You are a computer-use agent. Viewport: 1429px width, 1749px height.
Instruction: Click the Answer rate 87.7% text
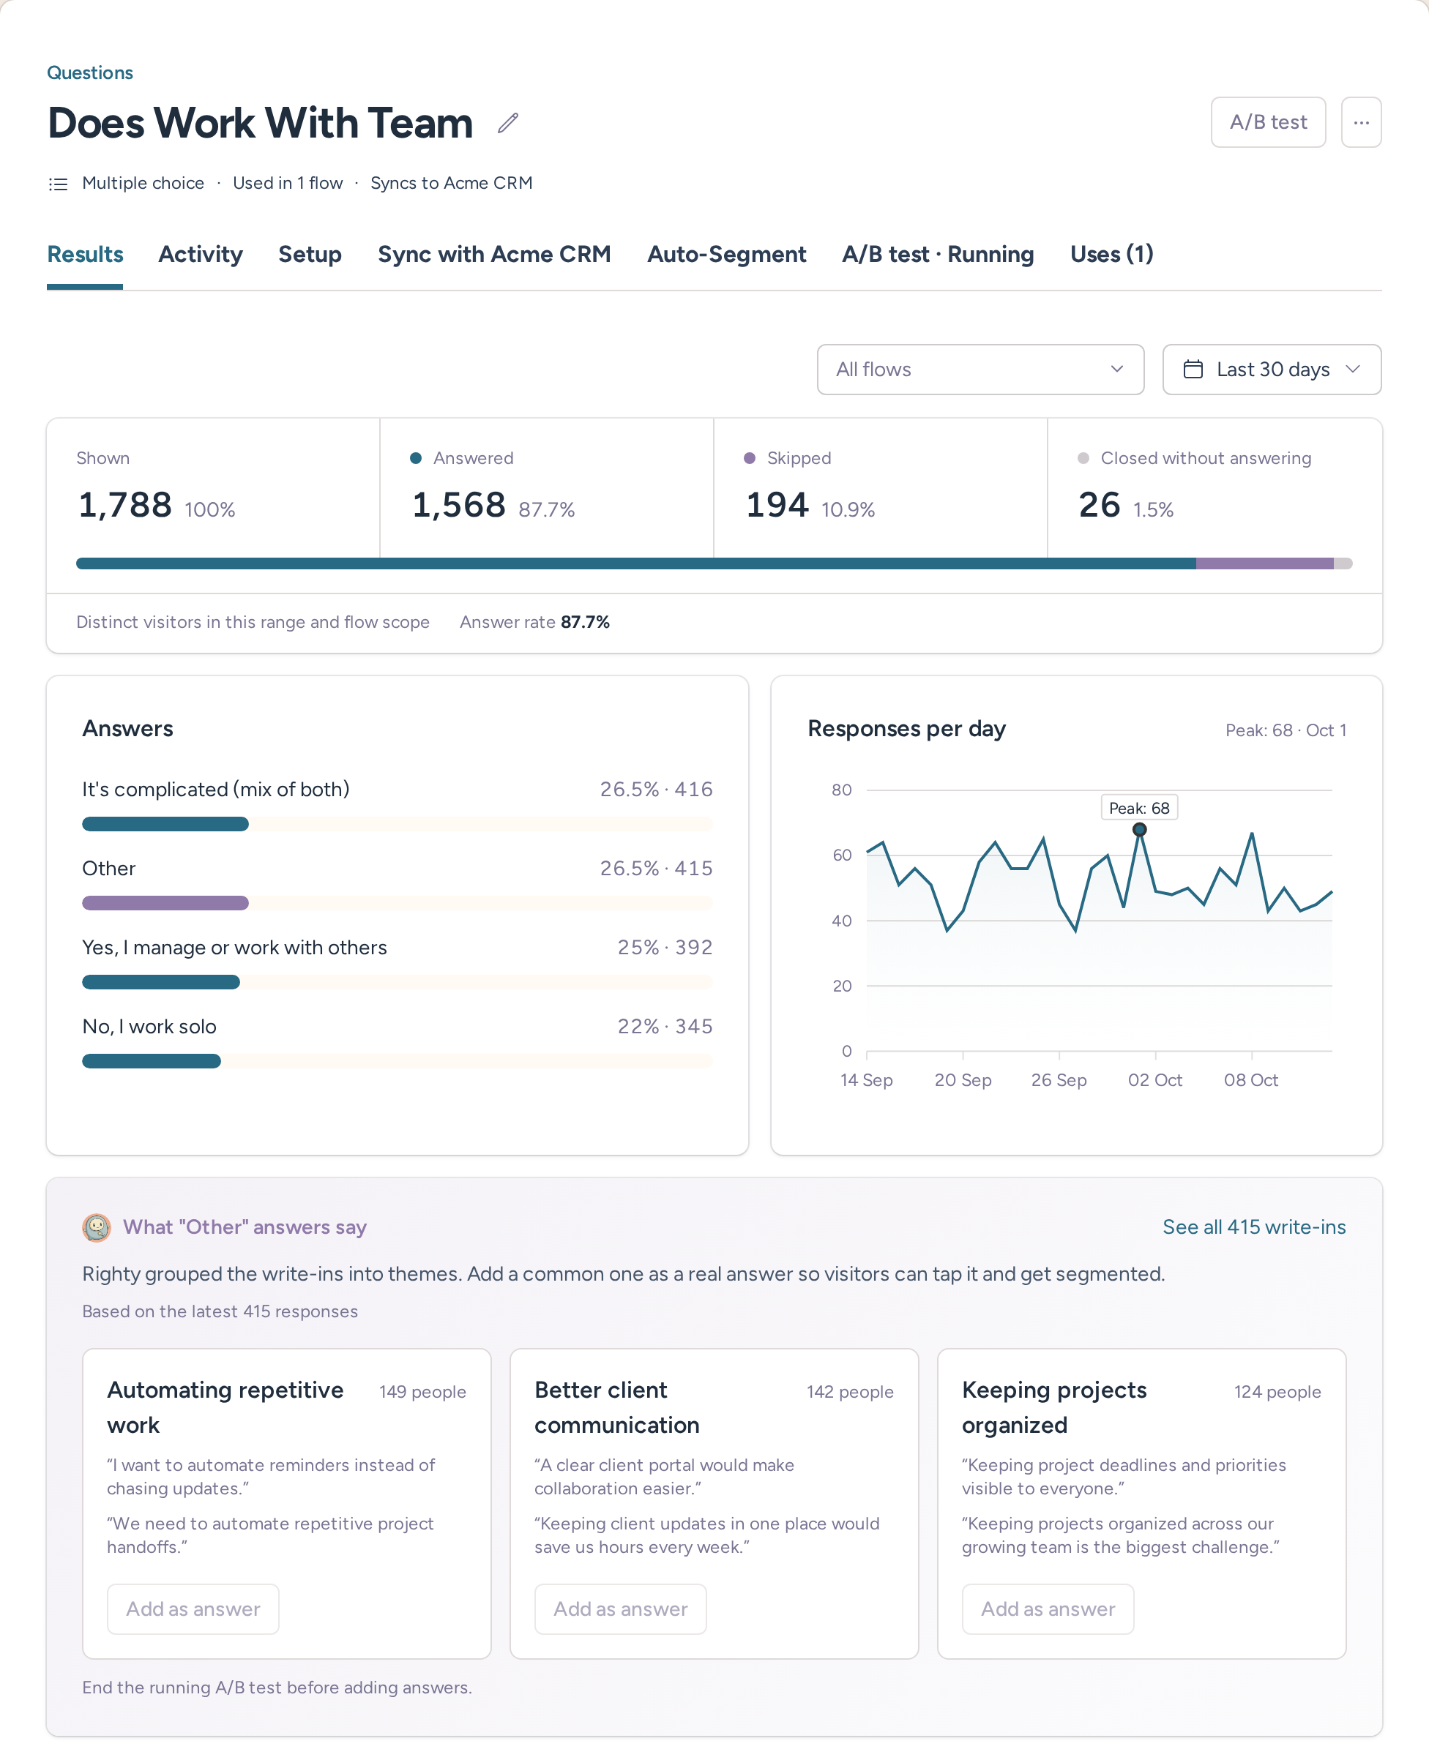[x=534, y=622]
